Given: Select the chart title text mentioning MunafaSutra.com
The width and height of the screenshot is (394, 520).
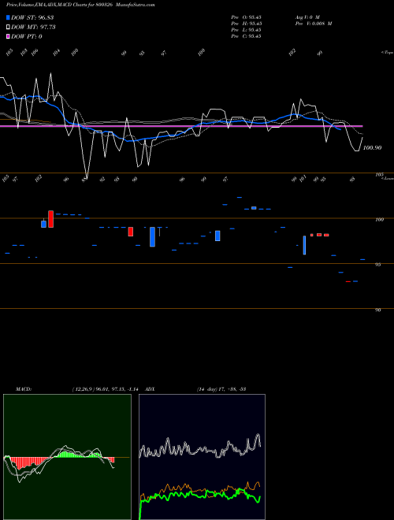Looking at the screenshot, I should point(80,5).
